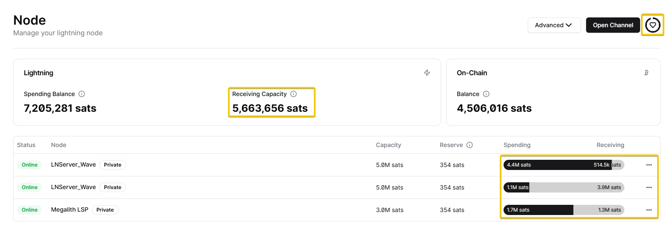Click the Open Channel button
672x235 pixels.
(612, 25)
